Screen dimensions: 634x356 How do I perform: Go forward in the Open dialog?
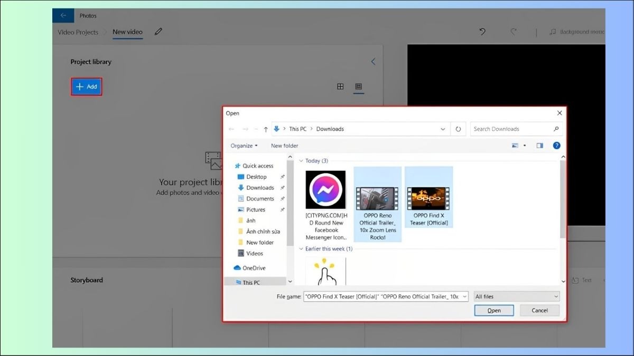click(245, 129)
